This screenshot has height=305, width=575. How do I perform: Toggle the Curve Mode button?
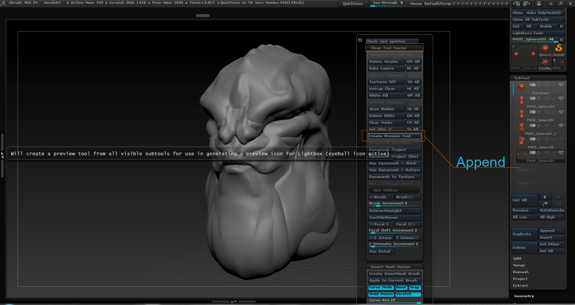pos(381,287)
